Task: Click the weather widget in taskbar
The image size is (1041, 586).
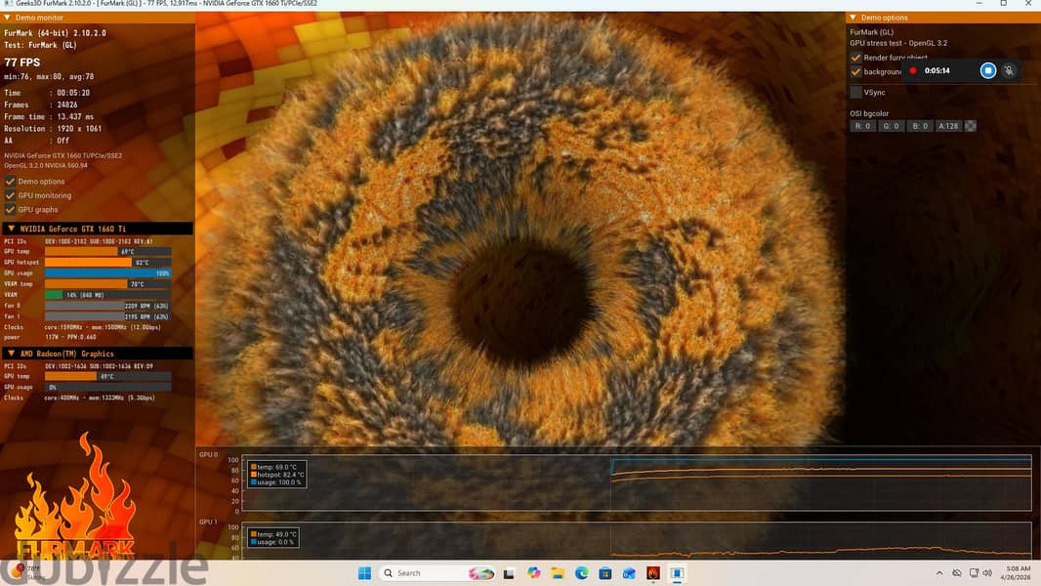Action: pos(26,572)
